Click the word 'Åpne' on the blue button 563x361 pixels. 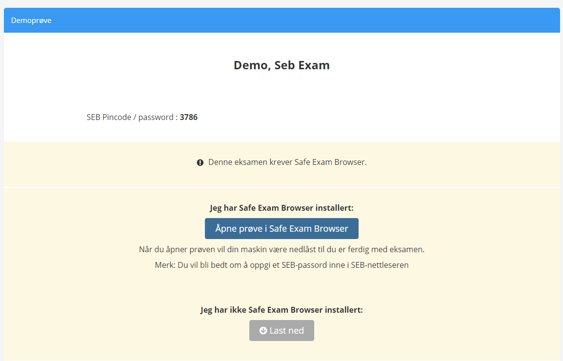tap(226, 228)
